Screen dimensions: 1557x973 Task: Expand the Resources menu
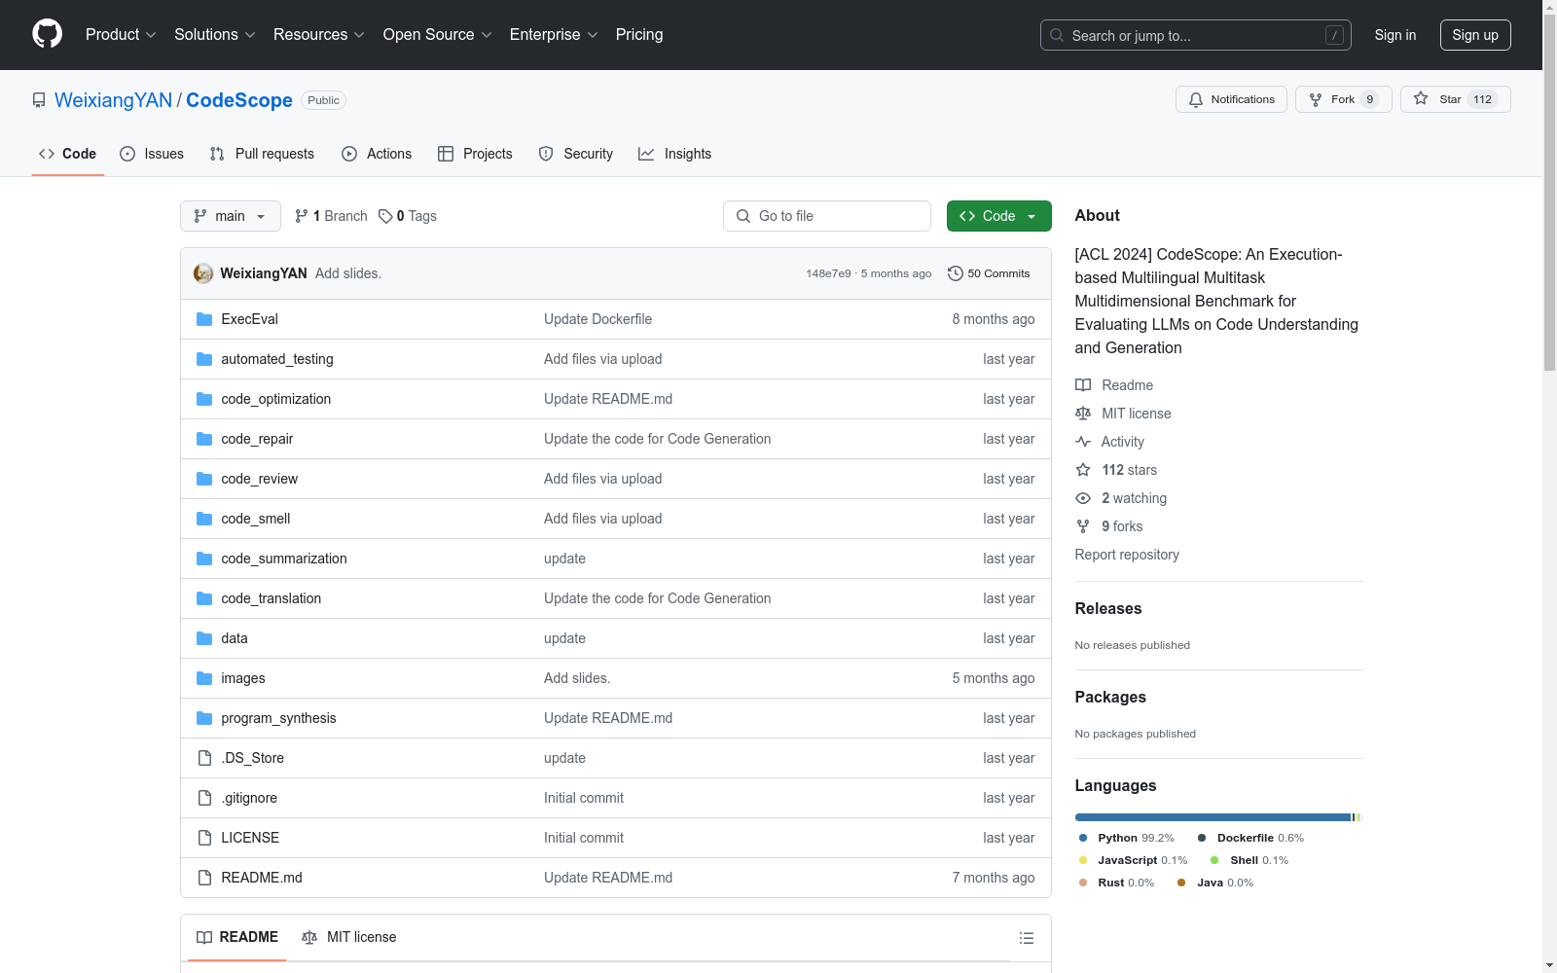click(x=318, y=35)
